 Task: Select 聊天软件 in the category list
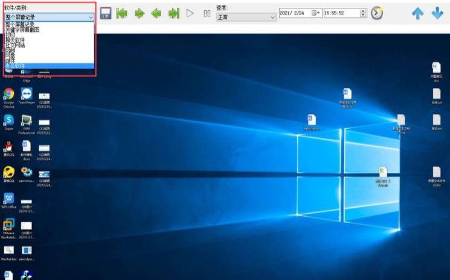pyautogui.click(x=49, y=40)
